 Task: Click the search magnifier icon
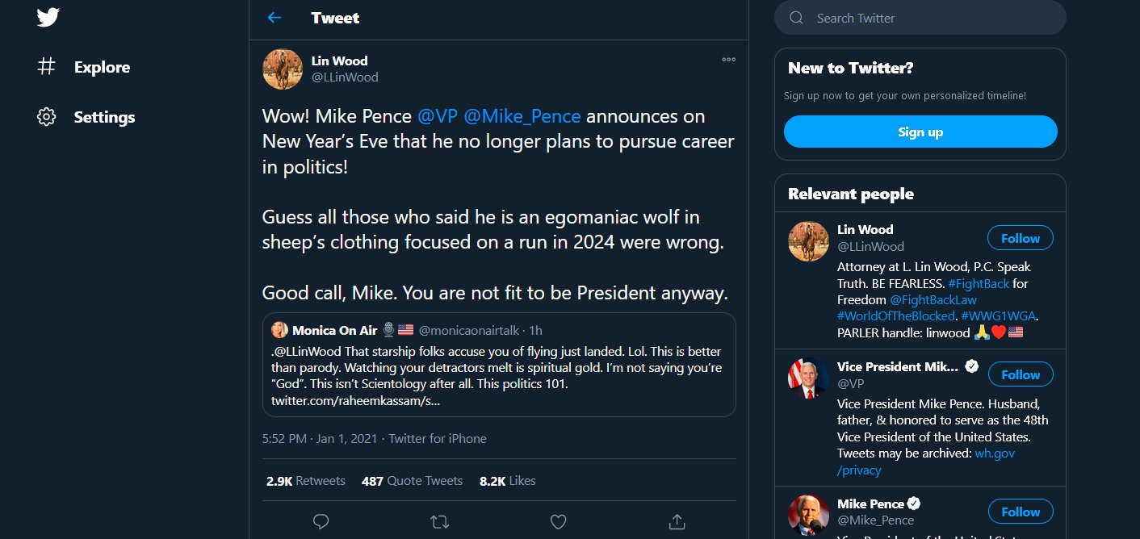pyautogui.click(x=797, y=18)
